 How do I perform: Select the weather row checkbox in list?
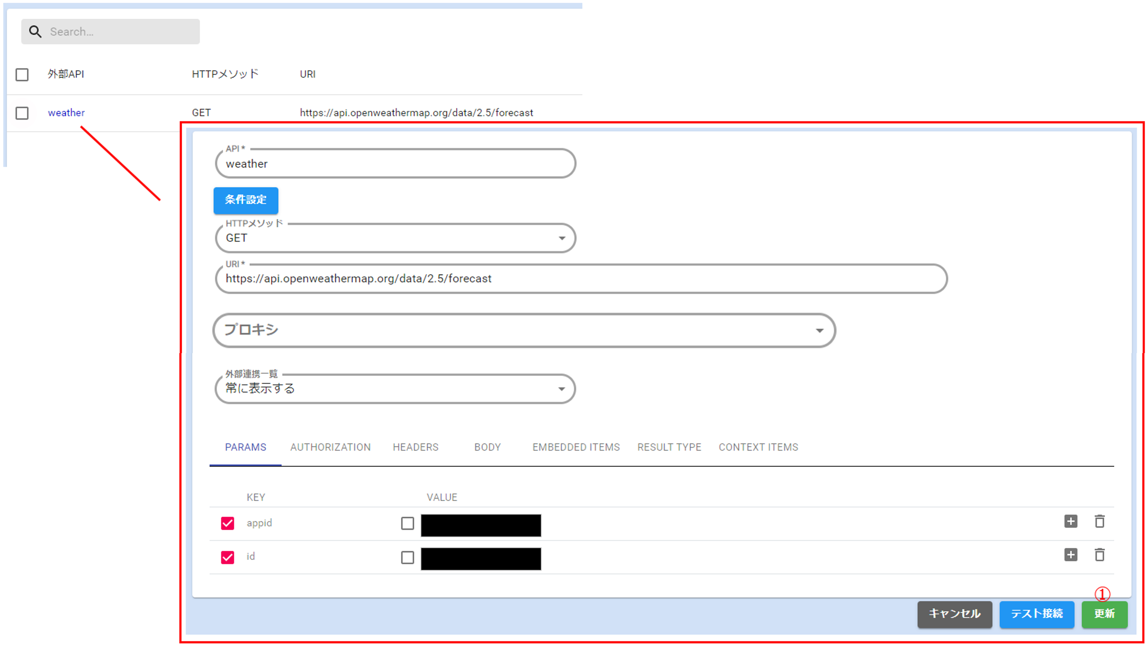pyautogui.click(x=22, y=113)
